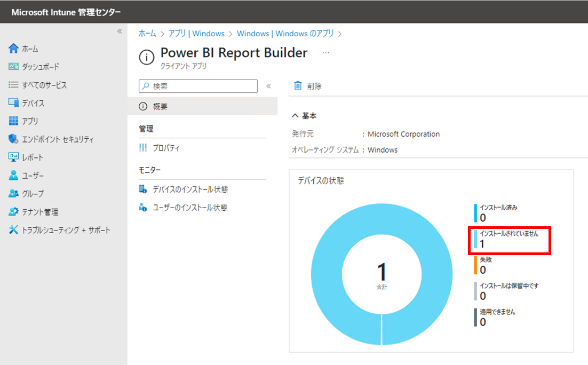Click the overview info icon next to 概要

pyautogui.click(x=143, y=107)
